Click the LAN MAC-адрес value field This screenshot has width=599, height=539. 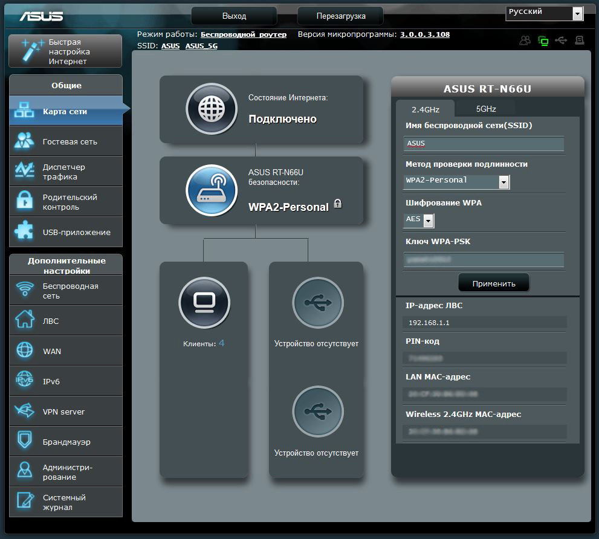point(484,394)
